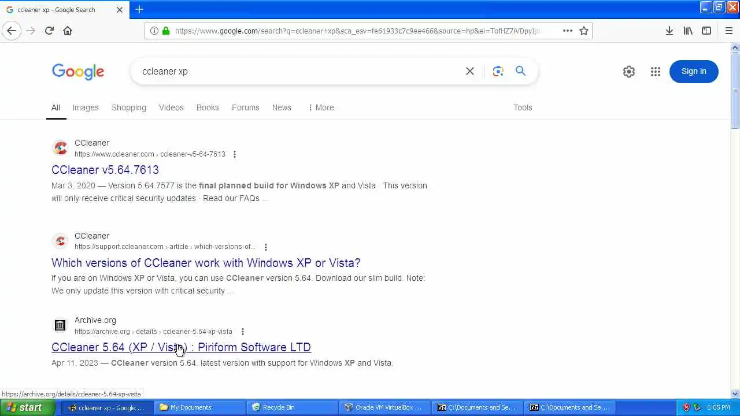Open a new browser tab
The image size is (740, 416).
point(139,9)
